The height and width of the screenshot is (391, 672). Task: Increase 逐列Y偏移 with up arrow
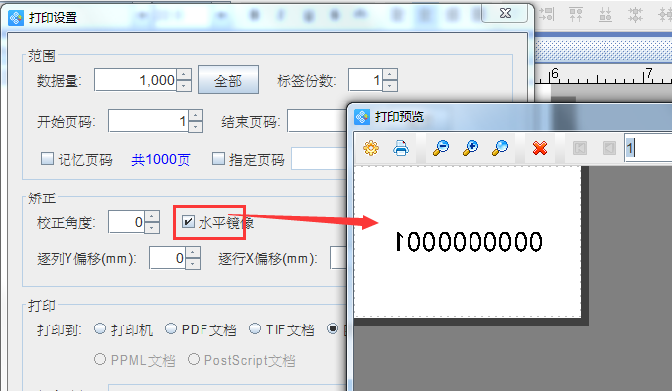coord(192,253)
